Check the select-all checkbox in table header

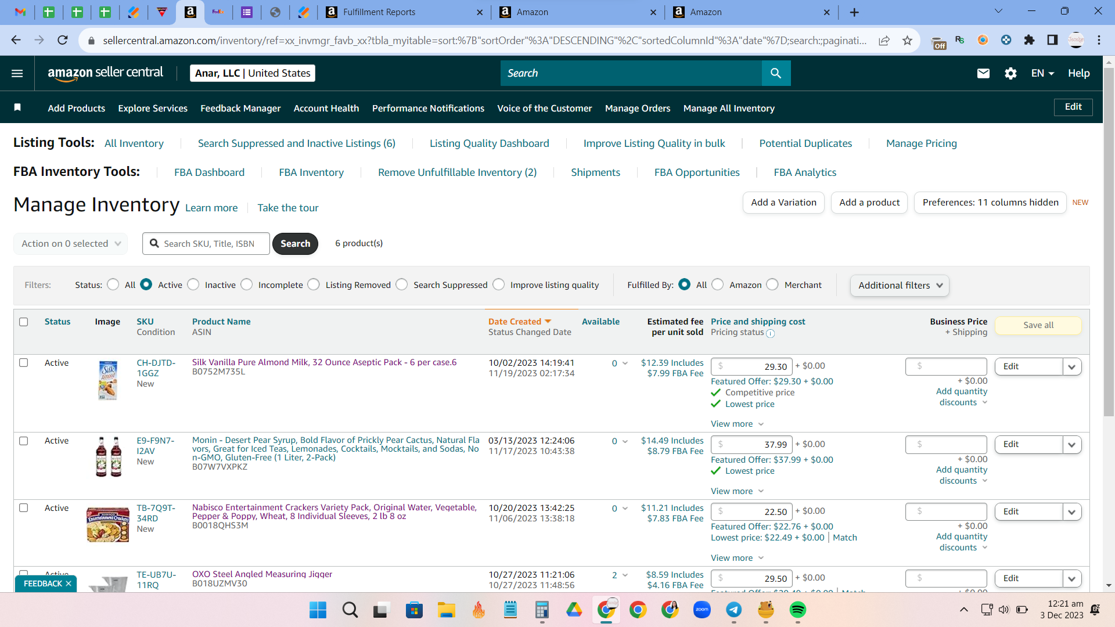click(24, 322)
